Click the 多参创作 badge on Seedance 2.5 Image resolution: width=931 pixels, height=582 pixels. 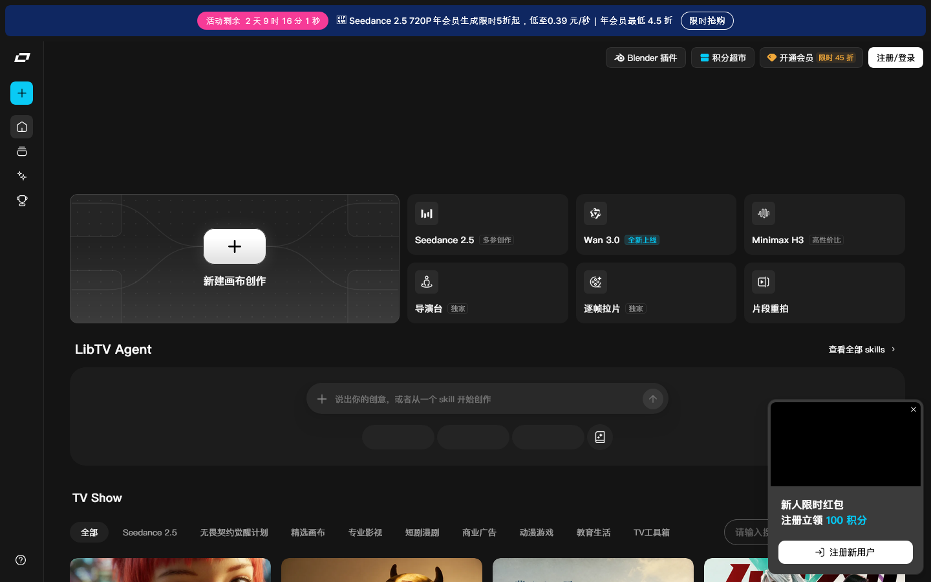point(497,240)
